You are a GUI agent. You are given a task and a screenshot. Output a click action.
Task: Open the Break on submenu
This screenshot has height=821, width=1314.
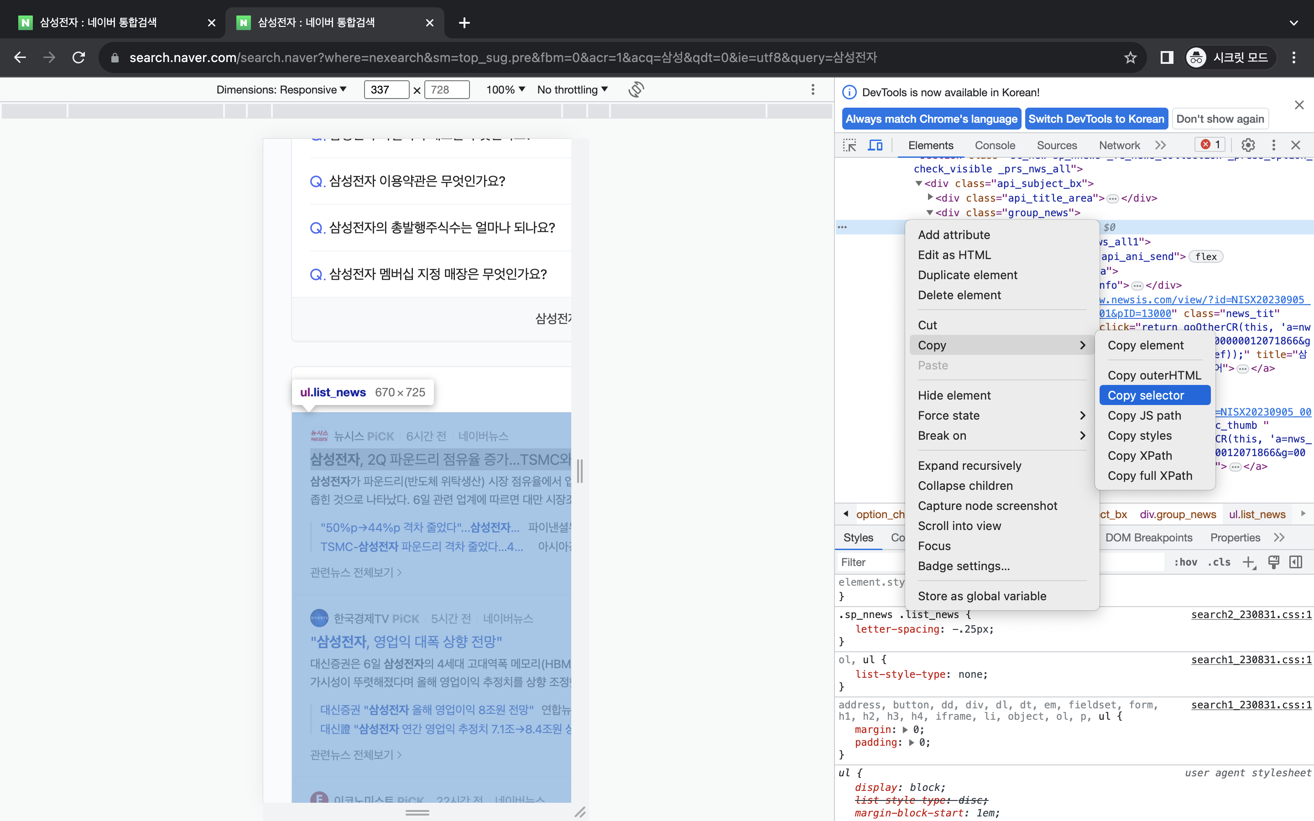tap(1002, 436)
